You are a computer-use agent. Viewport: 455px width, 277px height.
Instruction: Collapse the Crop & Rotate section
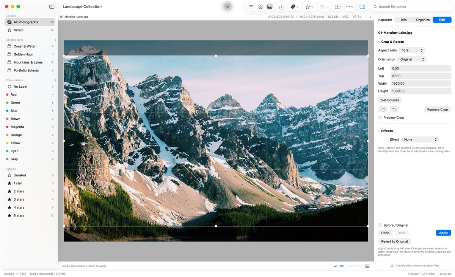pyautogui.click(x=379, y=42)
